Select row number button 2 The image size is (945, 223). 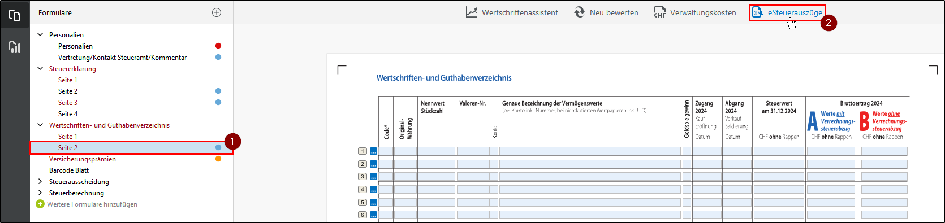click(363, 164)
